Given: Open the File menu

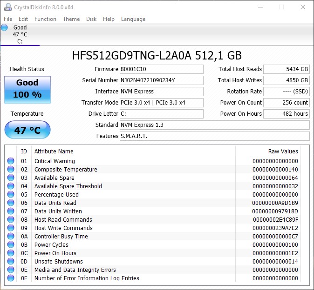Looking at the screenshot, I should [x=8, y=19].
